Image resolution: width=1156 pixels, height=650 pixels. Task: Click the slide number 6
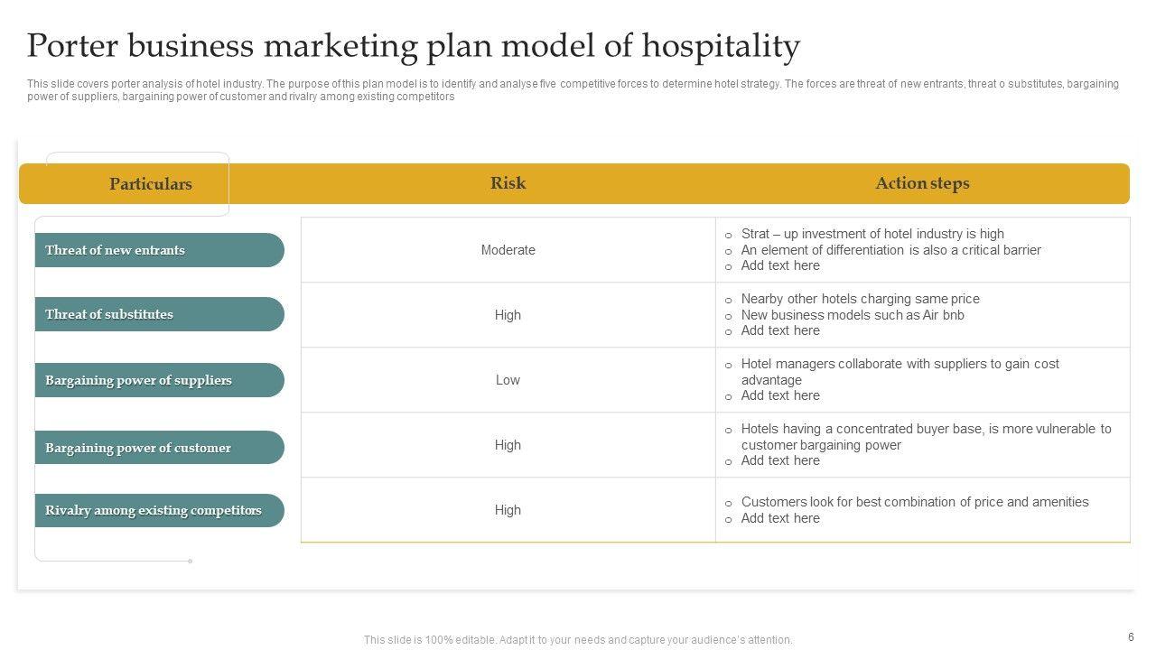[1131, 636]
